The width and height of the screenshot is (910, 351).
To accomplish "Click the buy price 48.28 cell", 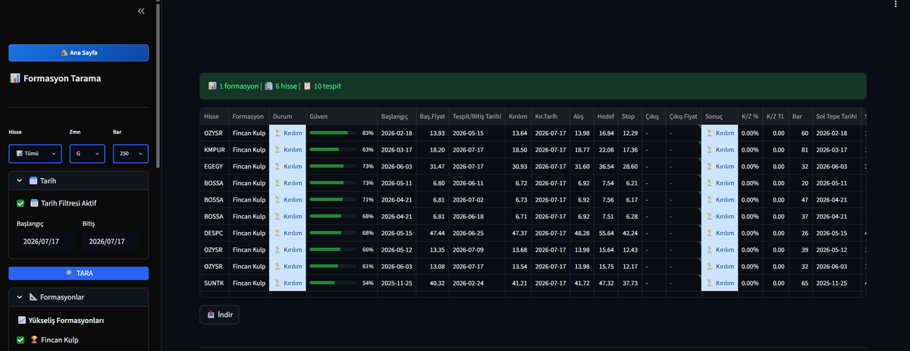I will pyautogui.click(x=582, y=233).
